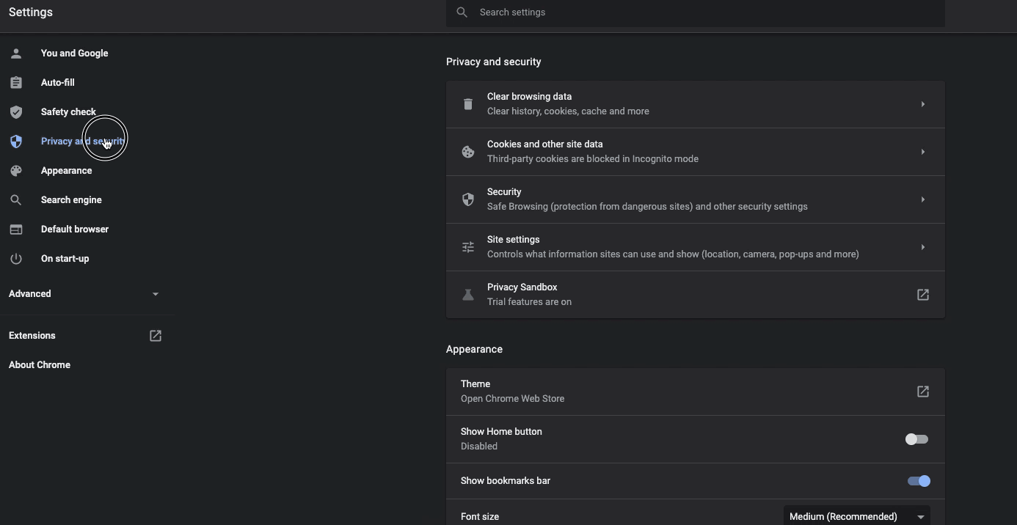Select Privacy and security in sidebar

click(x=83, y=142)
